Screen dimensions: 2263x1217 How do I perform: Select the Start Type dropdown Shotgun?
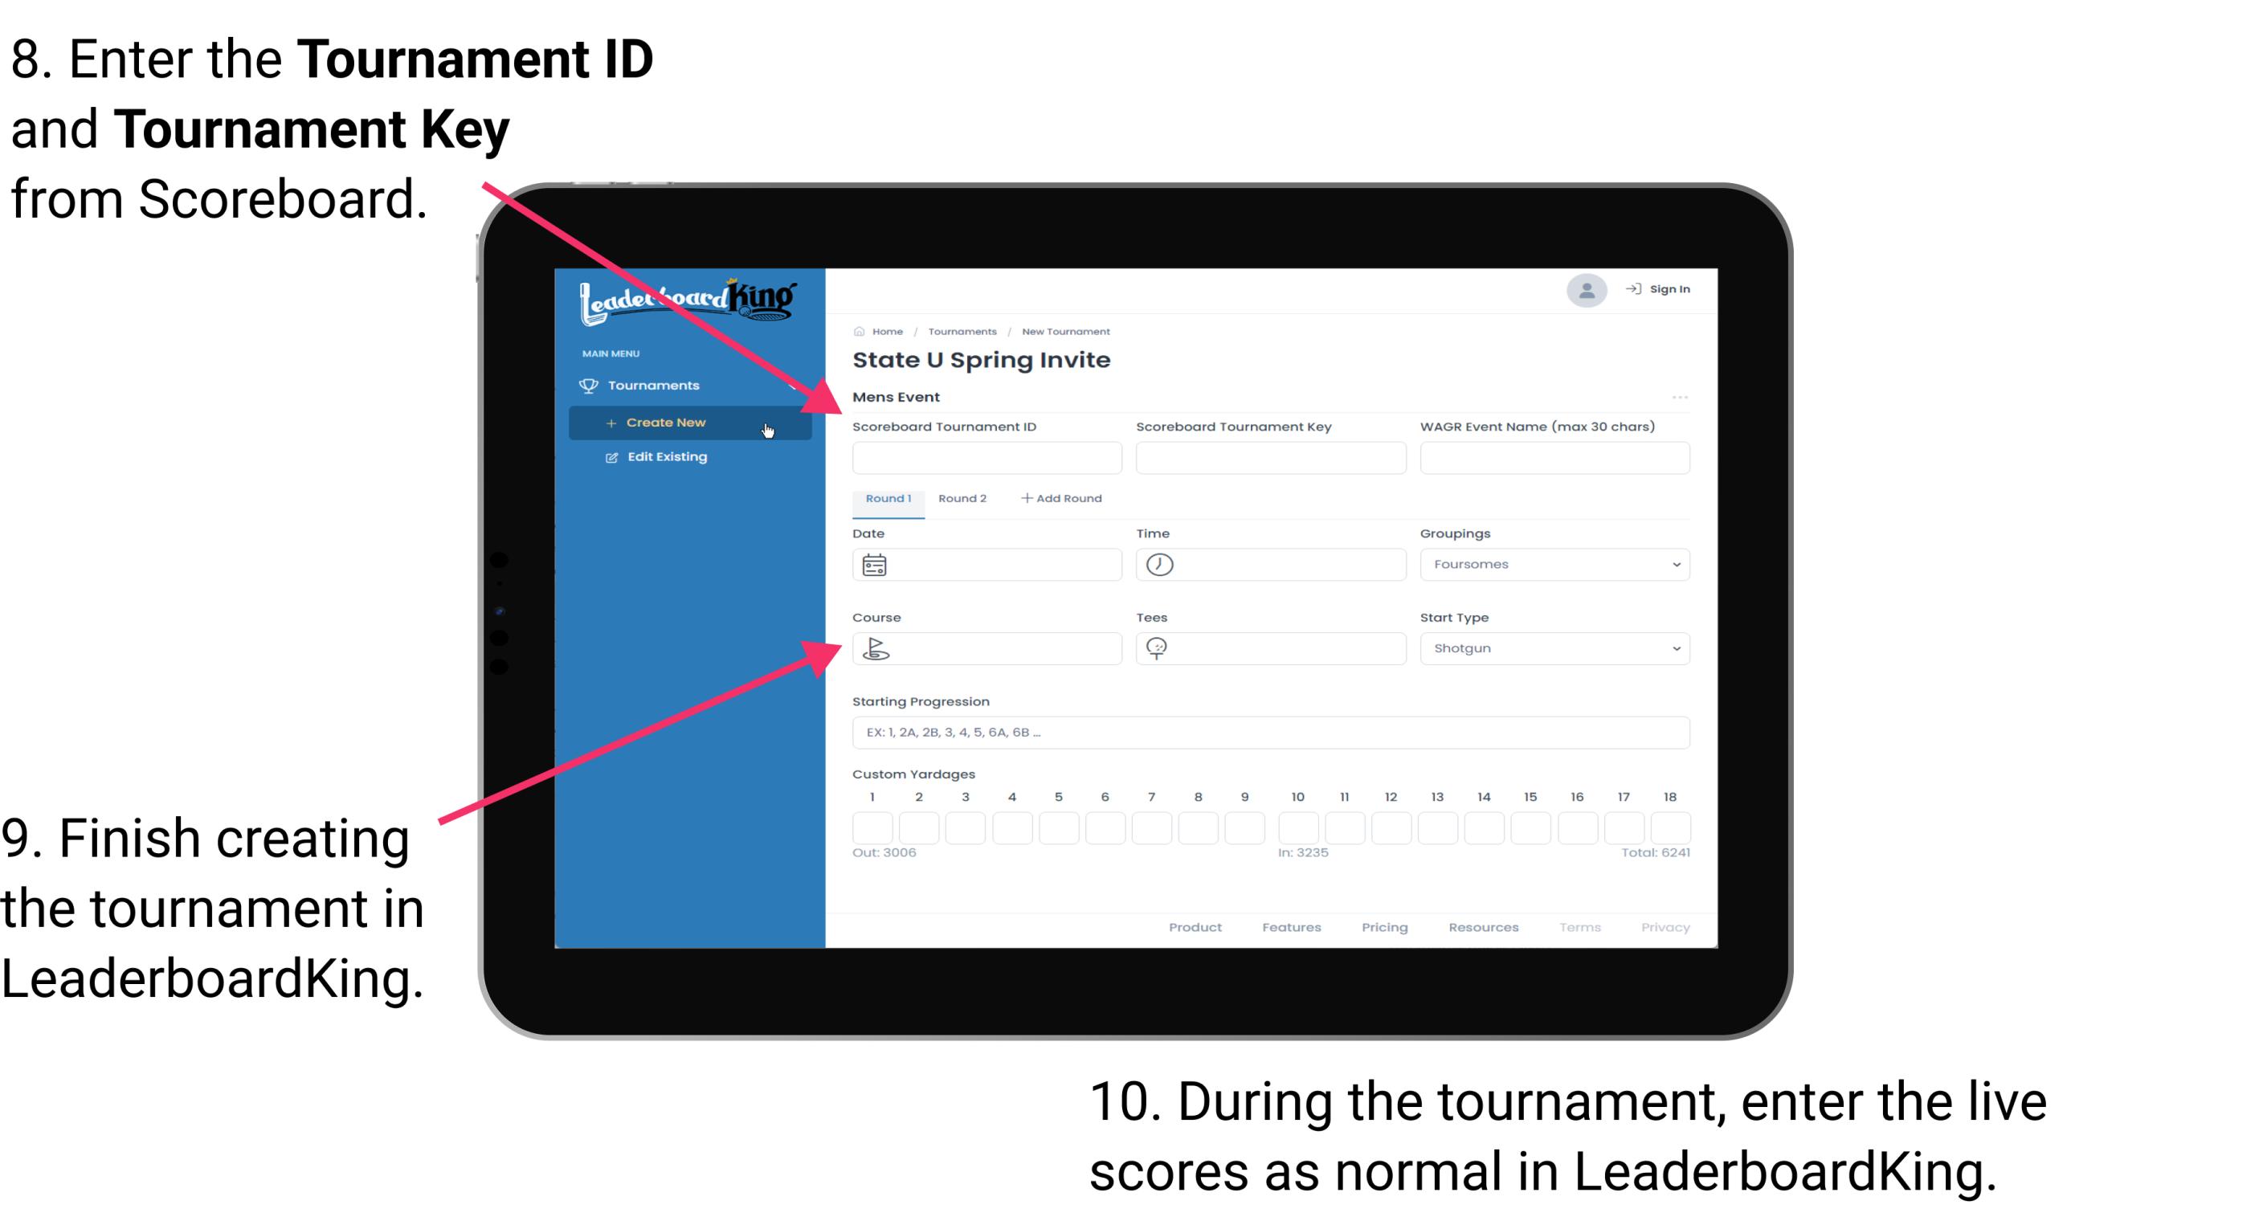tap(1551, 647)
